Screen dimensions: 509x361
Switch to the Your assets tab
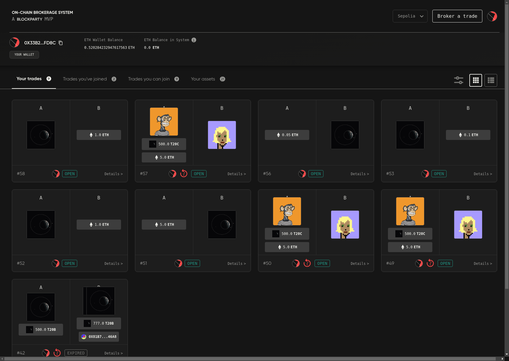(x=203, y=79)
